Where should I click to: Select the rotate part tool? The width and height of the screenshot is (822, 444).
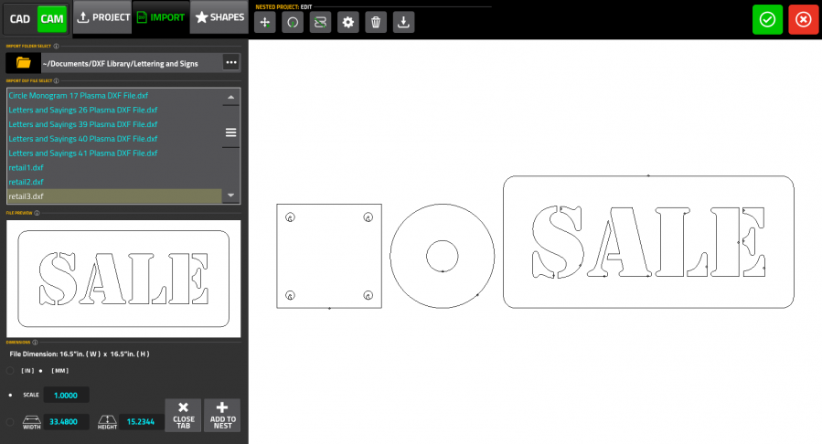pos(293,22)
